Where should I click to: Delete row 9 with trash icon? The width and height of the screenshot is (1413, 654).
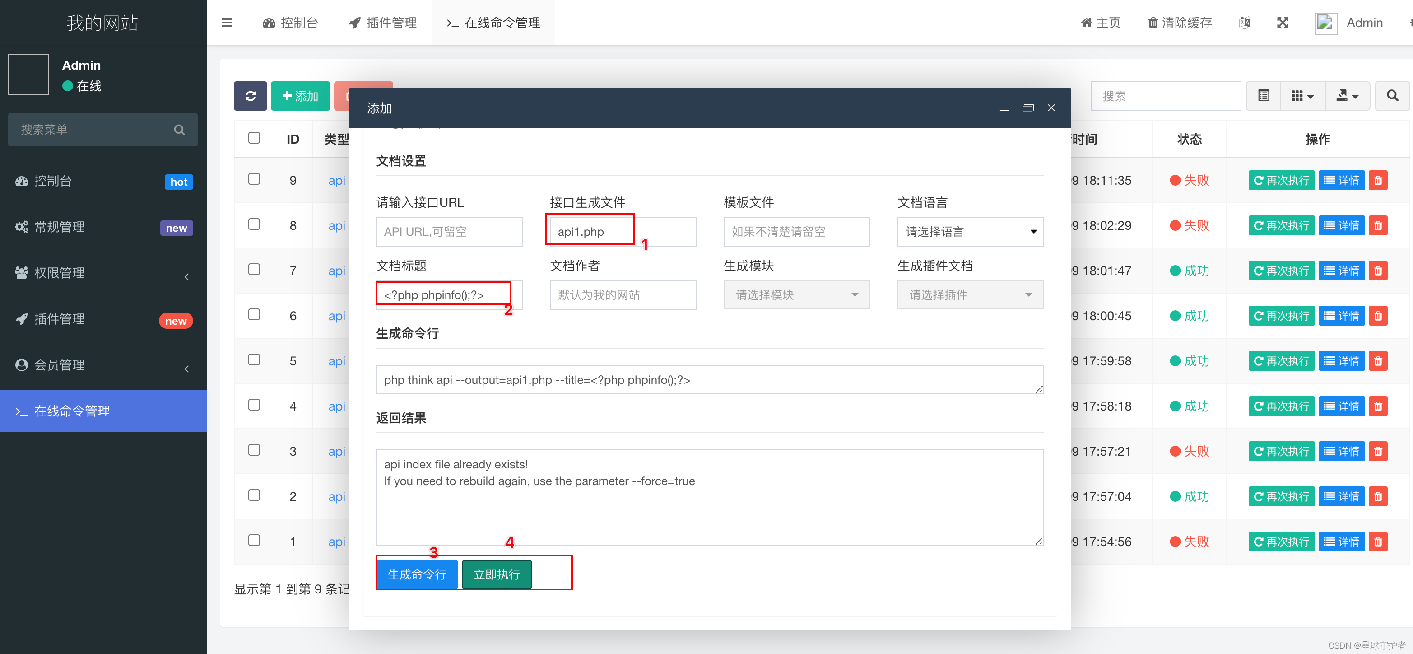tap(1378, 181)
